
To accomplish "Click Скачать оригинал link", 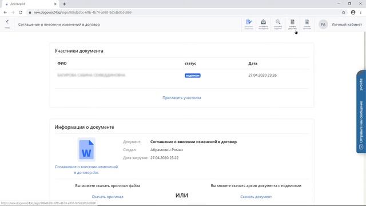I will (x=108, y=197).
